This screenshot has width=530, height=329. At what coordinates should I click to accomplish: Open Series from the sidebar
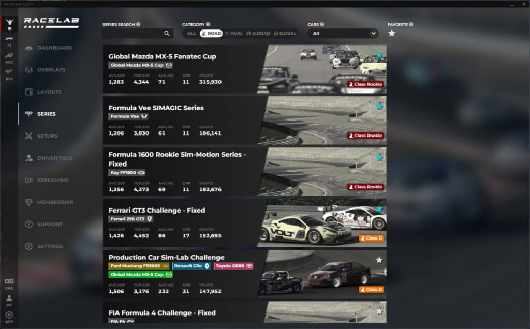pos(40,114)
